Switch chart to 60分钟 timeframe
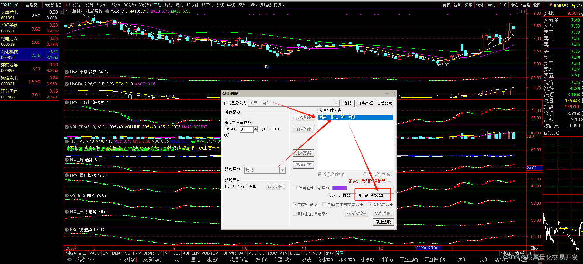Viewport: 583px width, 264px height. [145, 5]
